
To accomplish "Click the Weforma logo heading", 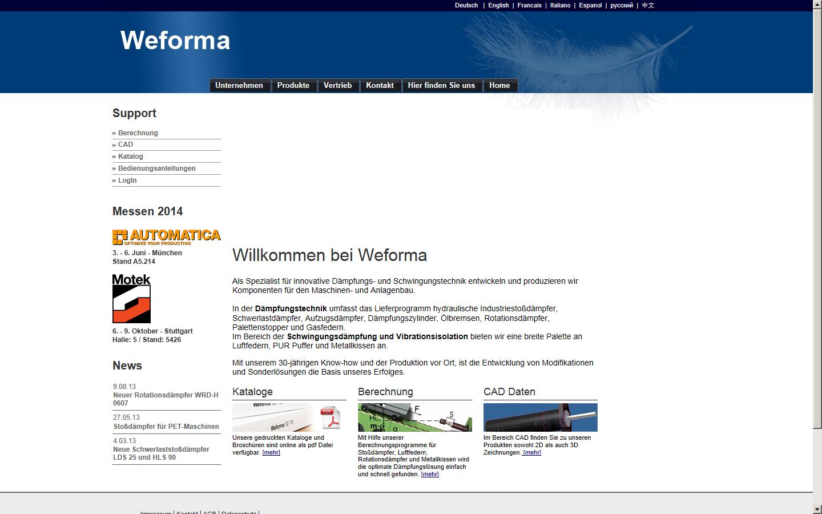I will [x=175, y=41].
